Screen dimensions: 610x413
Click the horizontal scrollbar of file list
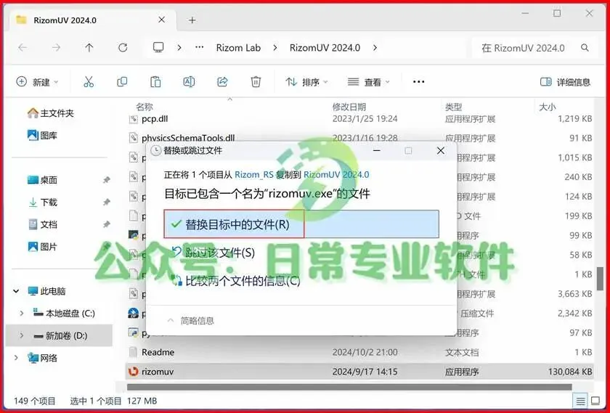(349, 388)
